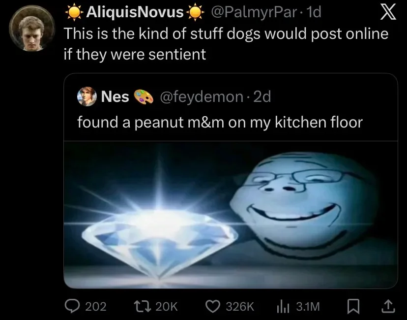Click the reply speech bubble icon
The height and width of the screenshot is (320, 407).
(x=73, y=306)
